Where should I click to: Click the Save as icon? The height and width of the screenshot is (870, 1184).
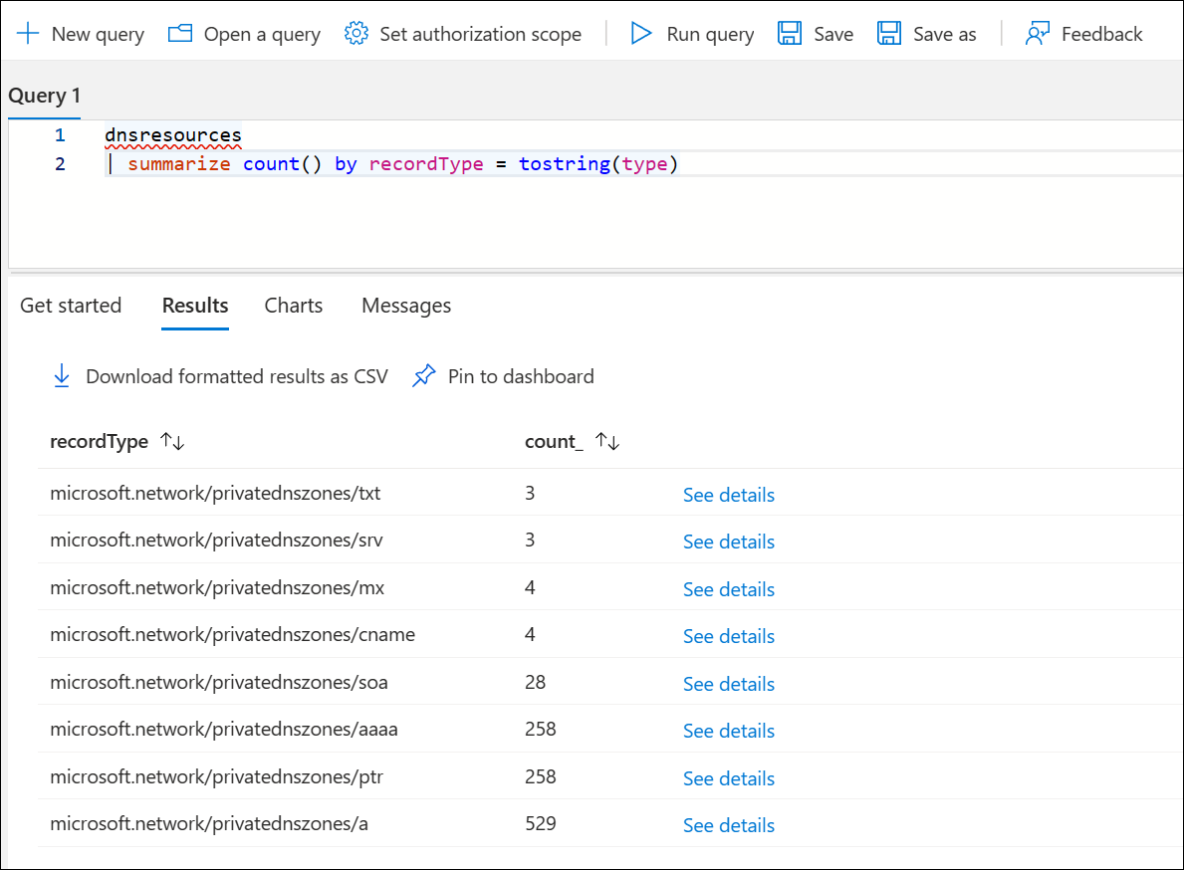(888, 33)
